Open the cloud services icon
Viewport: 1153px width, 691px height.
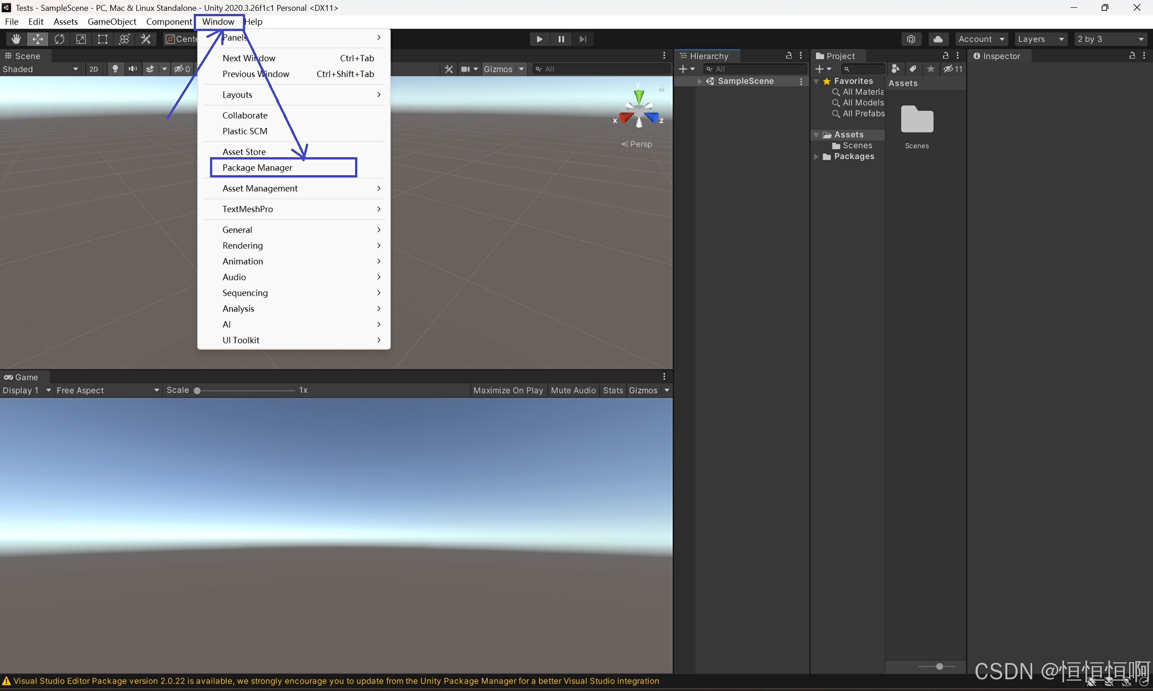pos(938,39)
